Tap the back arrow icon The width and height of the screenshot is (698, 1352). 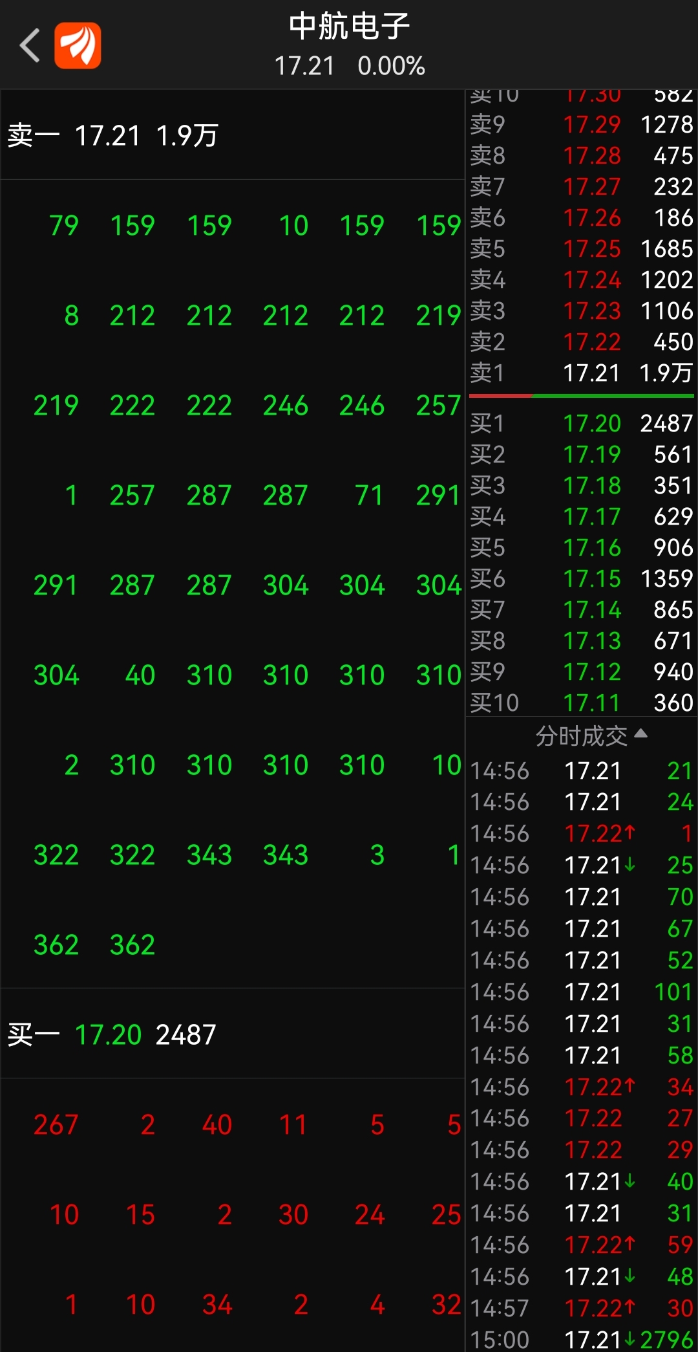click(x=30, y=45)
